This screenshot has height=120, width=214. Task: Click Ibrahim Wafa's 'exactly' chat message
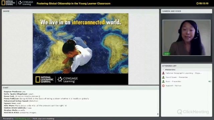[x=14, y=110]
